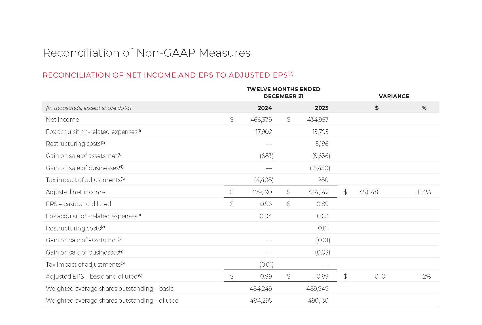Click the 10.4% variance percentage

(423, 192)
